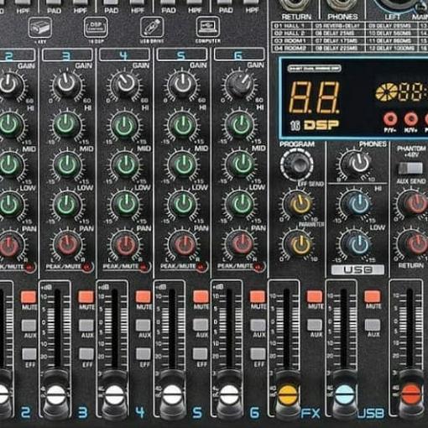Click the red P/V- button on the display
Viewport: 428px width, 428px height.
click(390, 119)
